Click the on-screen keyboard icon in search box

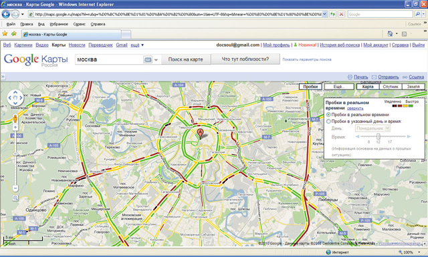coord(148,59)
